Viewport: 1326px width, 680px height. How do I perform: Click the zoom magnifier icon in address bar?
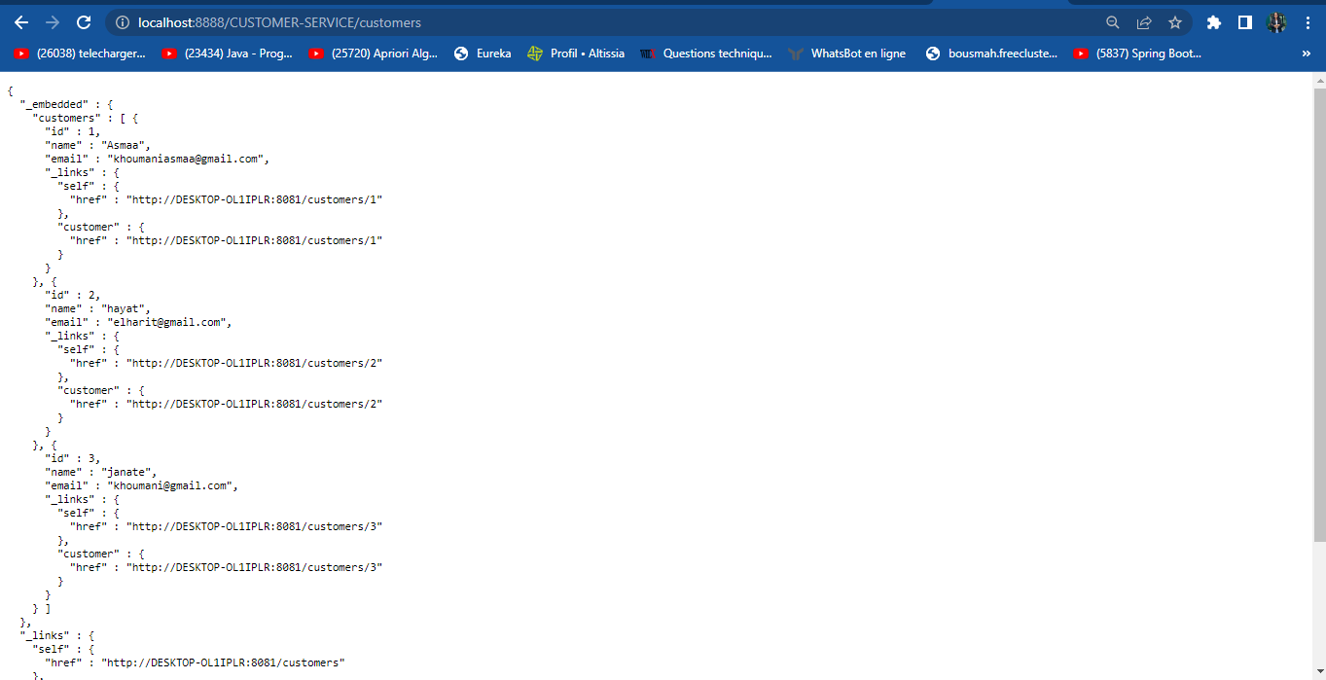tap(1110, 21)
